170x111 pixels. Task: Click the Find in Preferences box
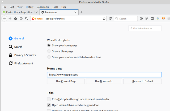point(145,28)
